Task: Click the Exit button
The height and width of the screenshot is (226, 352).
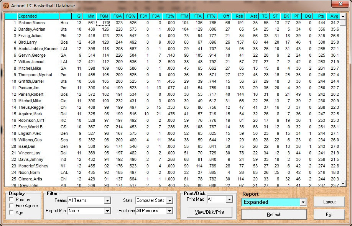Action: click(329, 215)
